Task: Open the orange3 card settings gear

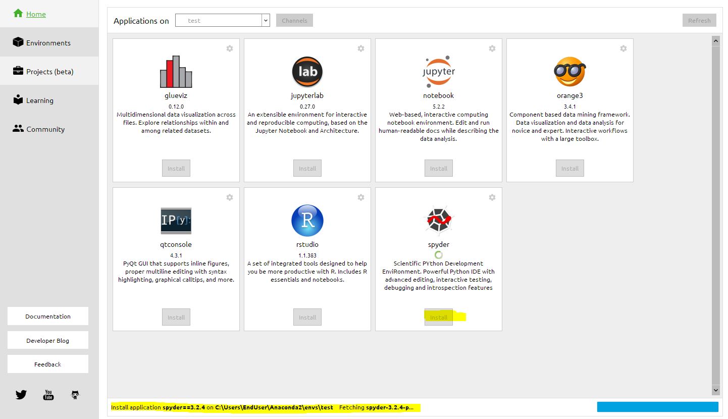Action: [623, 48]
